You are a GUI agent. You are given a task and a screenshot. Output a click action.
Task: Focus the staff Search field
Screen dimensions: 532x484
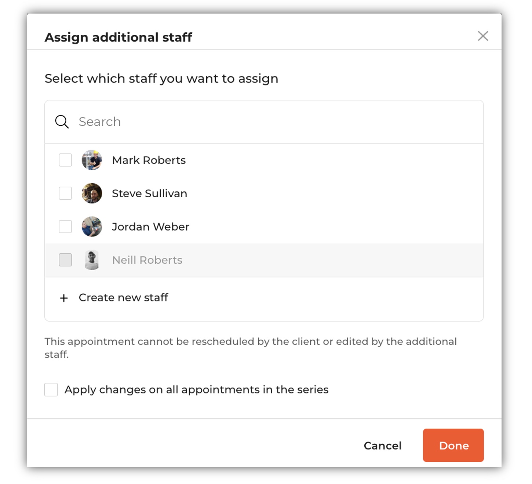264,122
